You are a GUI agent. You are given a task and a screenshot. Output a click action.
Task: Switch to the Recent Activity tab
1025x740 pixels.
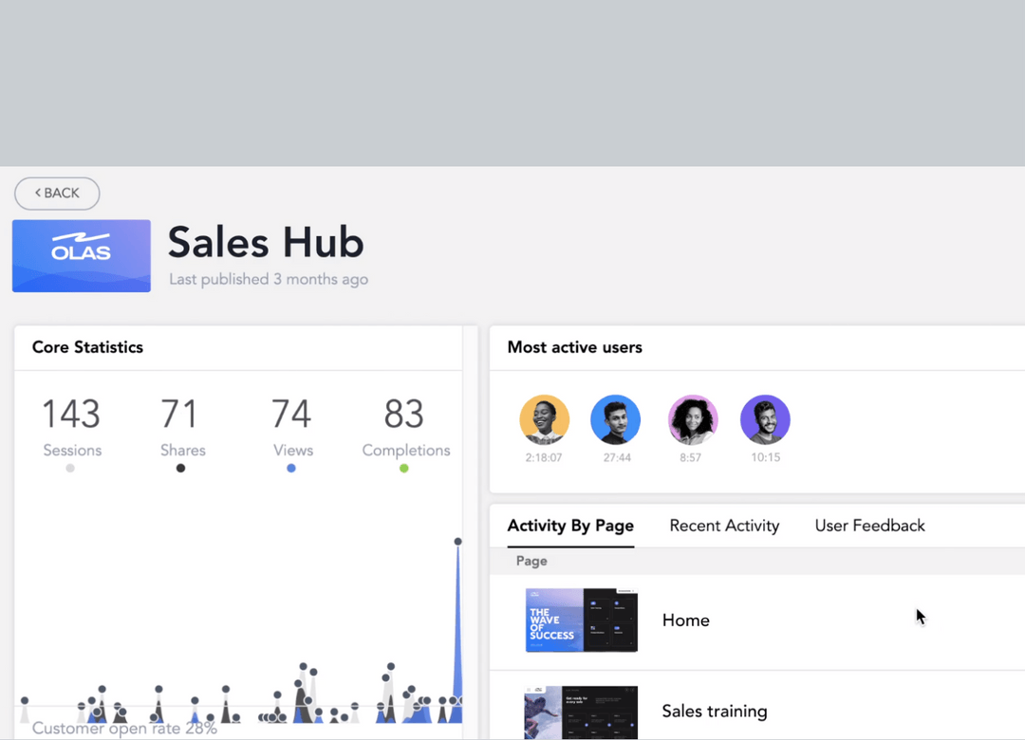(x=724, y=525)
